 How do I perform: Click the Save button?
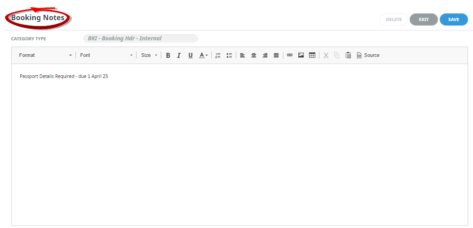click(454, 20)
